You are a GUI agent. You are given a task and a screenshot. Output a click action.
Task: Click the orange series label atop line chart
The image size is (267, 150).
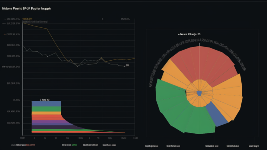[27, 19]
